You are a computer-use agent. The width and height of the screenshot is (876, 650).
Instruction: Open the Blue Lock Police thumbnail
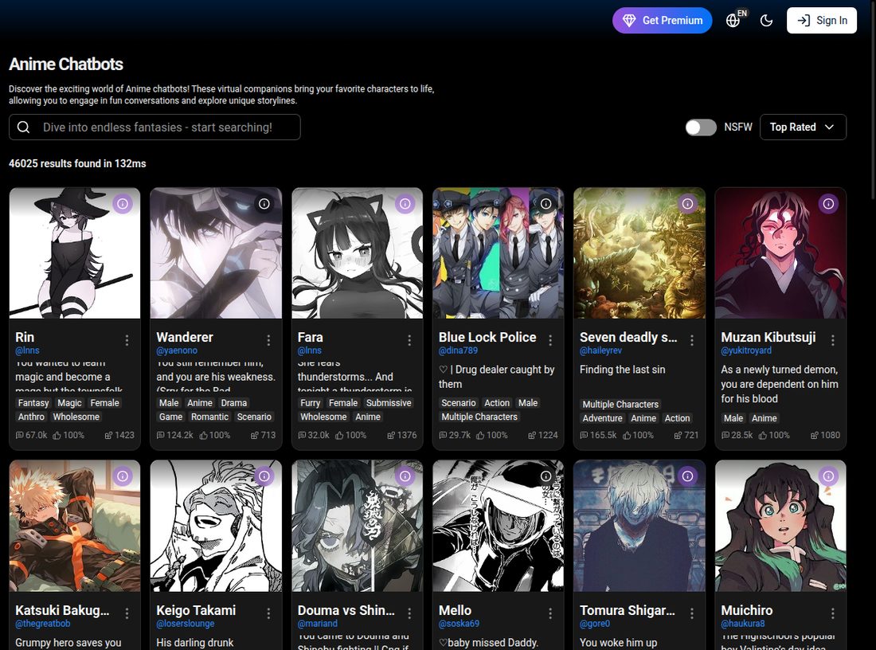point(499,253)
